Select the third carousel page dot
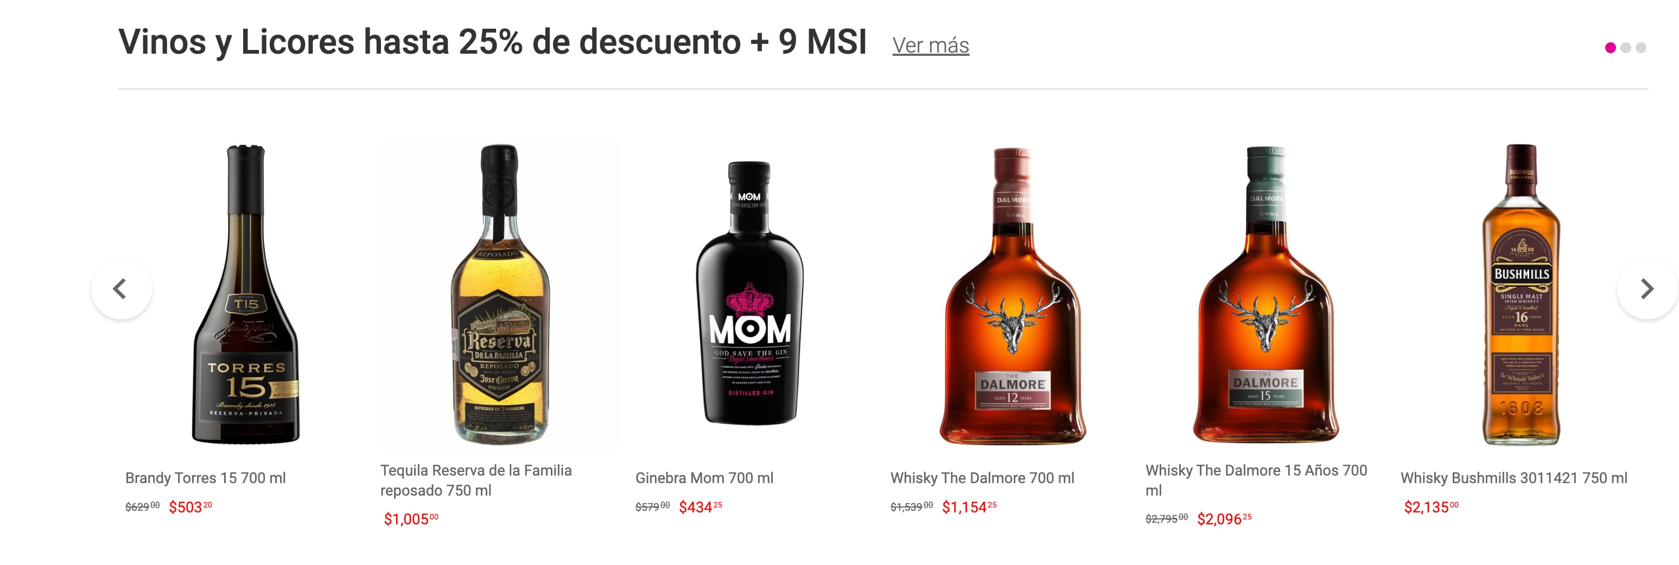This screenshot has width=1679, height=565. (x=1641, y=48)
